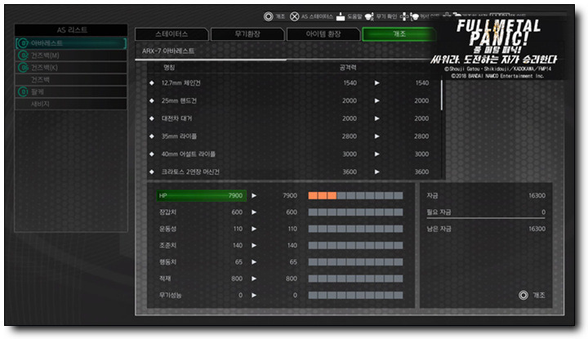Select the green 개조 tab
This screenshot has width=588, height=339.
(399, 34)
